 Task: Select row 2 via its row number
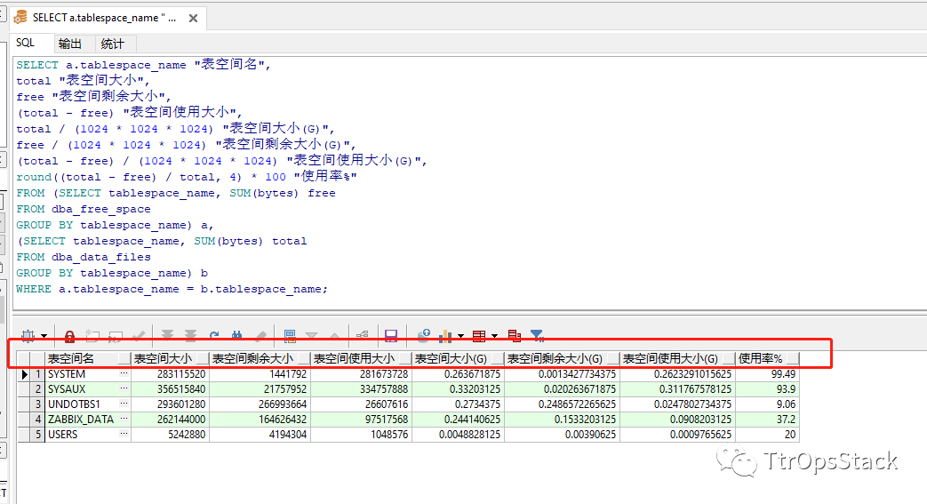(38, 389)
